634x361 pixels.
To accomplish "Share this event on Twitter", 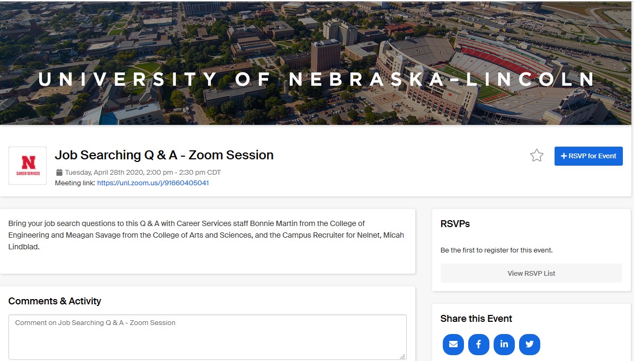I will 529,344.
